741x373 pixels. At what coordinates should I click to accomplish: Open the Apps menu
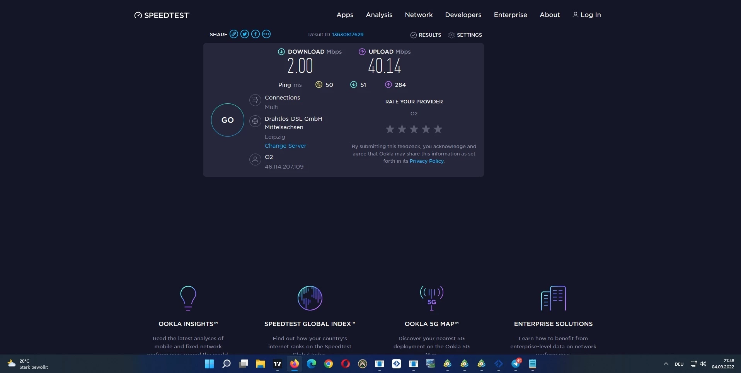pos(345,15)
